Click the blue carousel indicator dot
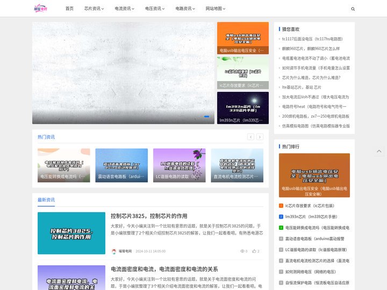Screen dimensions: 387x290 coord(206,117)
